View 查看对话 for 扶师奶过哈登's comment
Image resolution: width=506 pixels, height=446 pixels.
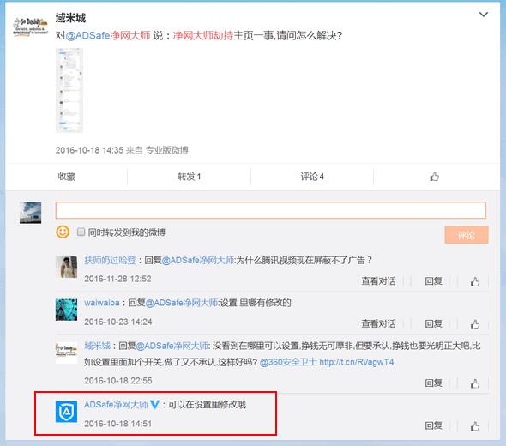(378, 281)
